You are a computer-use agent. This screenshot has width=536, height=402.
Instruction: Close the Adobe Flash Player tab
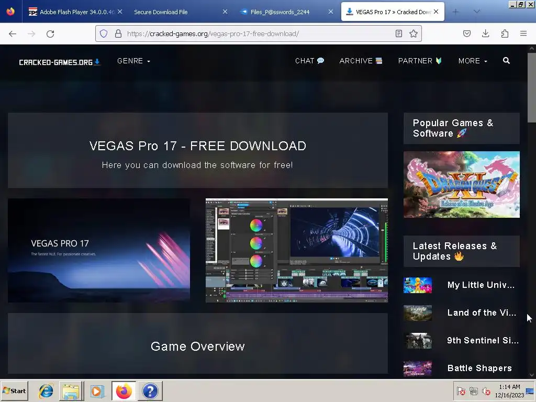coord(120,12)
